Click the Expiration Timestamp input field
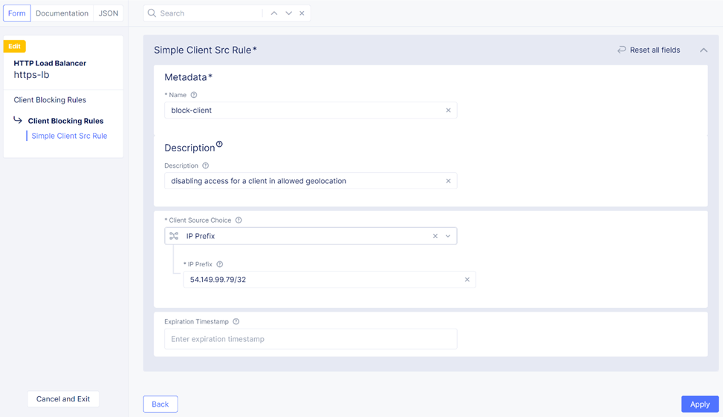Image resolution: width=723 pixels, height=417 pixels. 311,339
